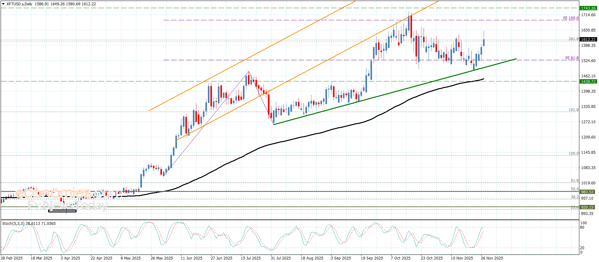Click the current price tag 1612.22

[x=588, y=40]
